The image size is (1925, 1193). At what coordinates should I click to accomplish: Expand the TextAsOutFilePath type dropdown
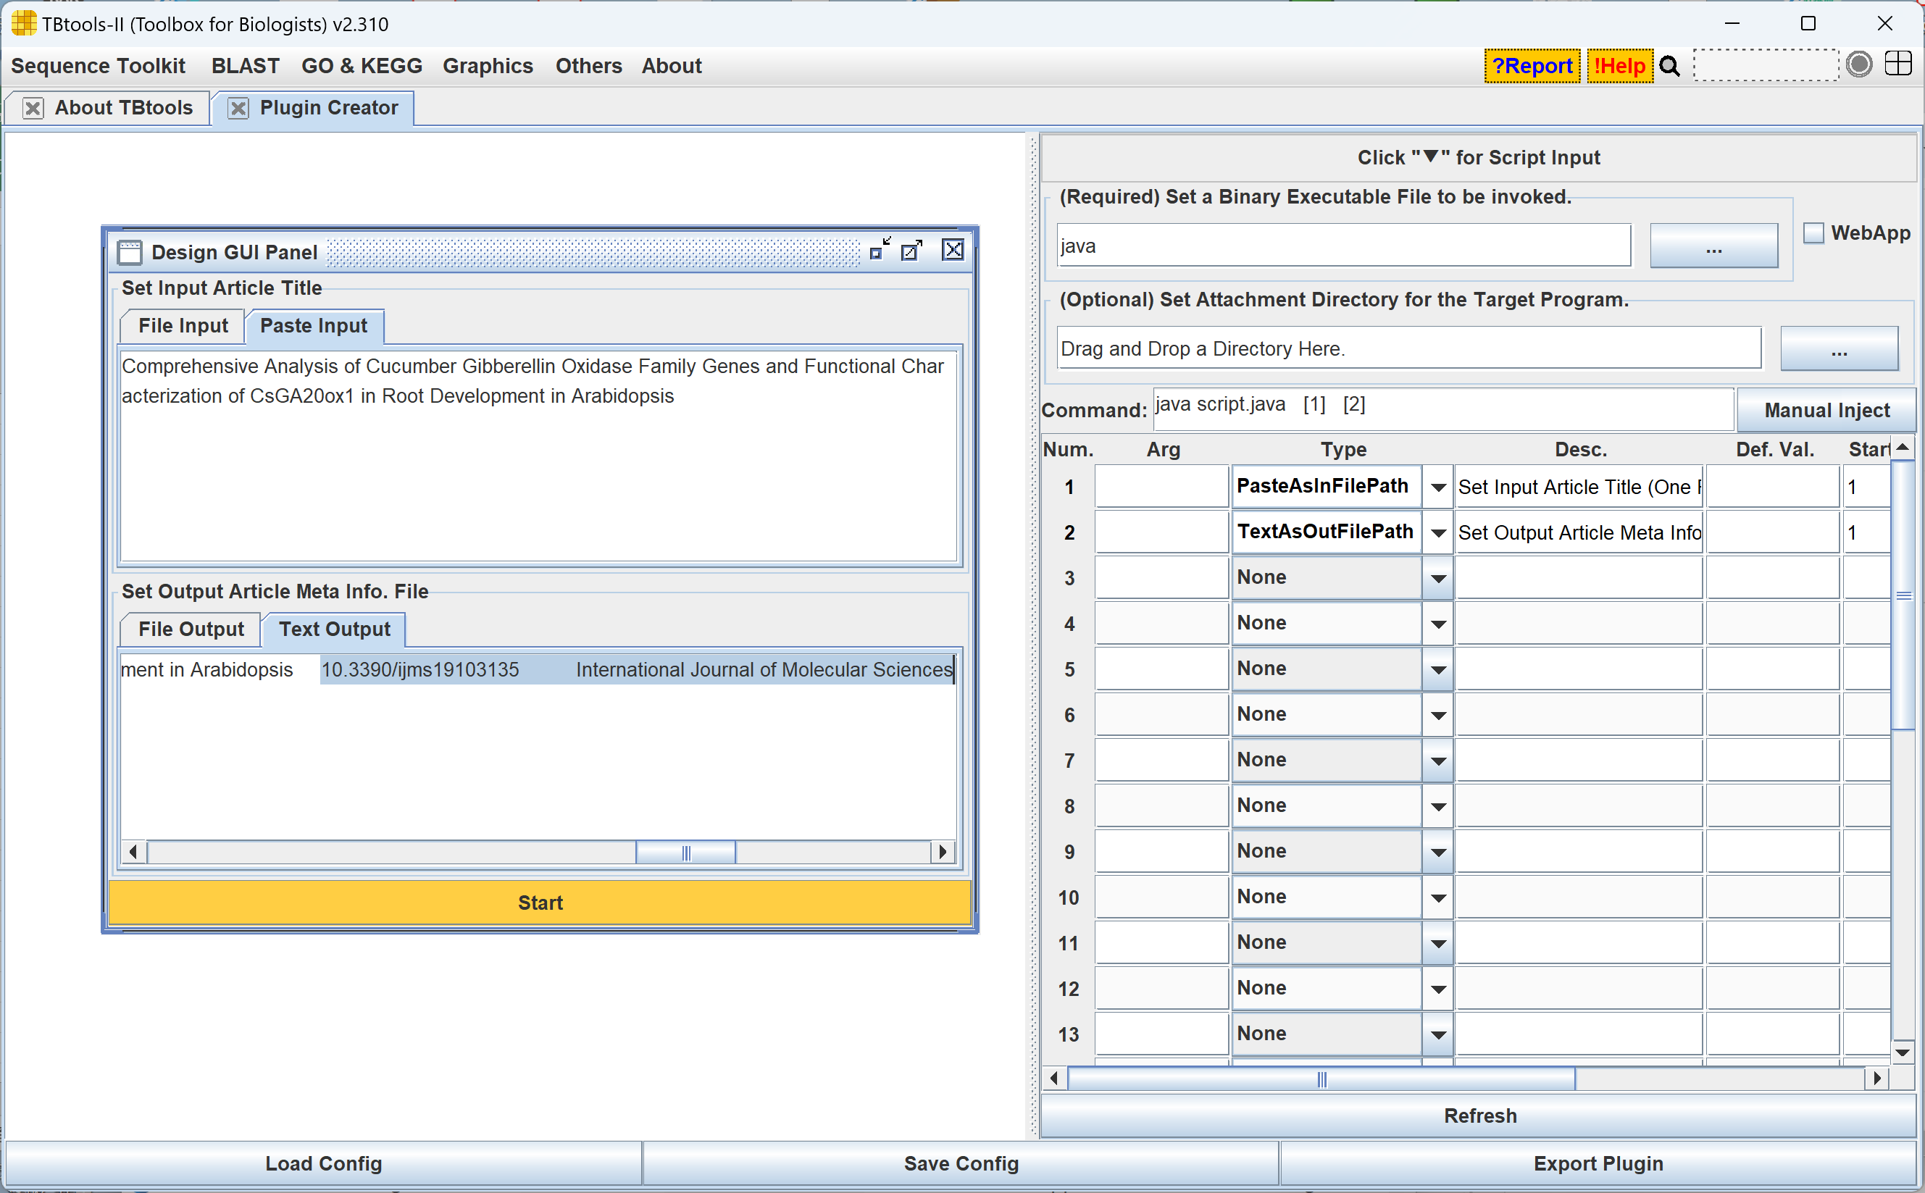click(x=1438, y=532)
